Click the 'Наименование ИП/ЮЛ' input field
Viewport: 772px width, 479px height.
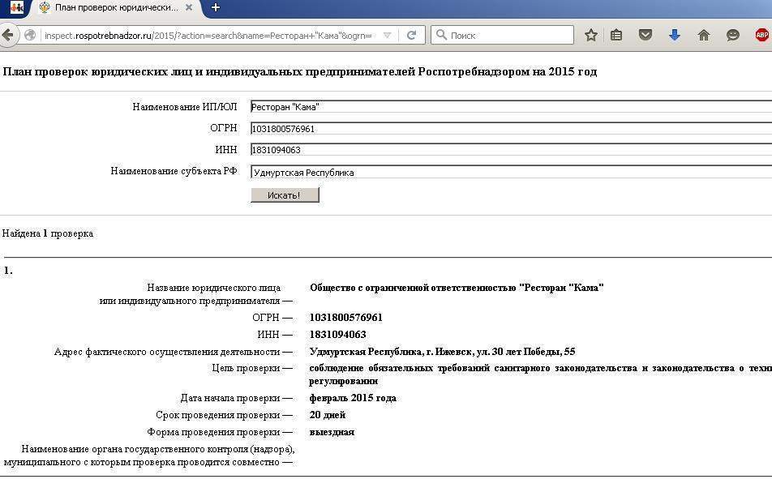click(x=511, y=107)
